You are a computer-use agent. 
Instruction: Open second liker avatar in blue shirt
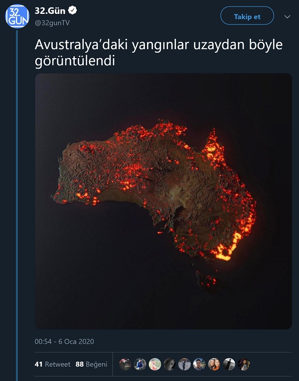point(140,364)
